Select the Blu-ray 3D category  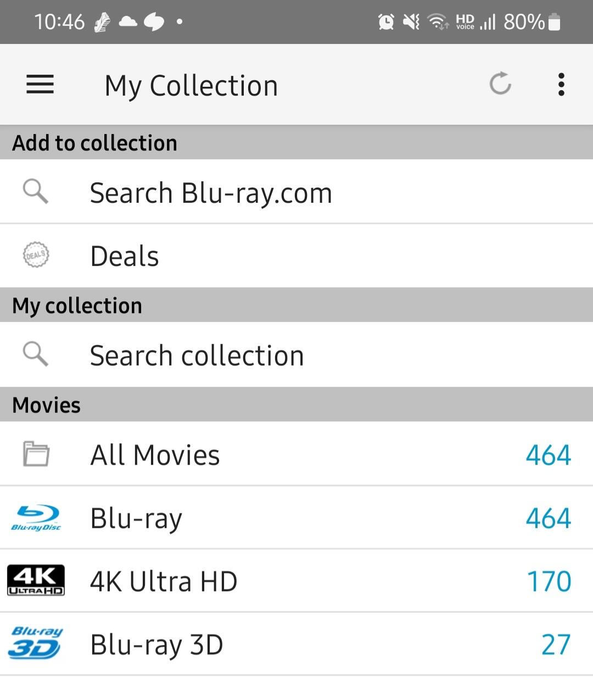(296, 644)
